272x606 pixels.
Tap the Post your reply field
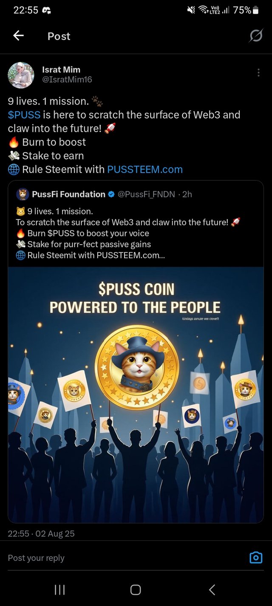tap(123, 558)
